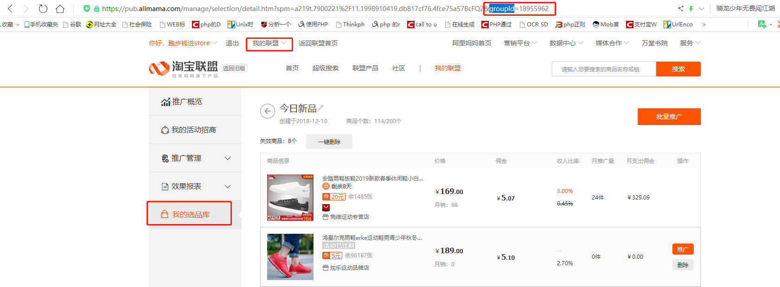
Task: Click the 20元 coupon tag
Action: click(334, 197)
